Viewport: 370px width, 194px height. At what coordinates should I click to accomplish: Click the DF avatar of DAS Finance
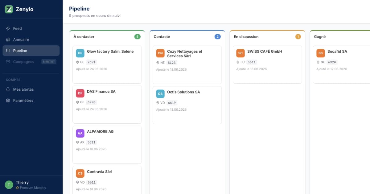(x=80, y=93)
